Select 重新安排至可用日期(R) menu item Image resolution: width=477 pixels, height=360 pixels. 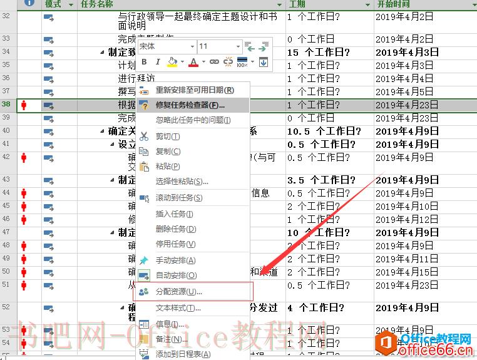tap(193, 90)
